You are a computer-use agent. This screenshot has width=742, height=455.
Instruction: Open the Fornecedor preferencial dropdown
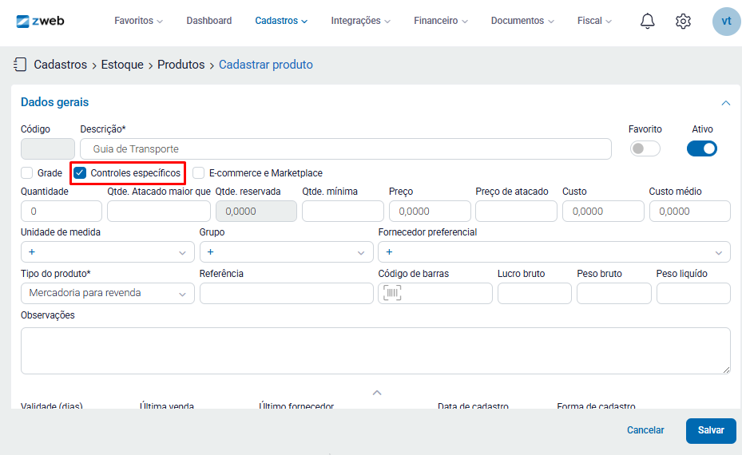pos(554,252)
